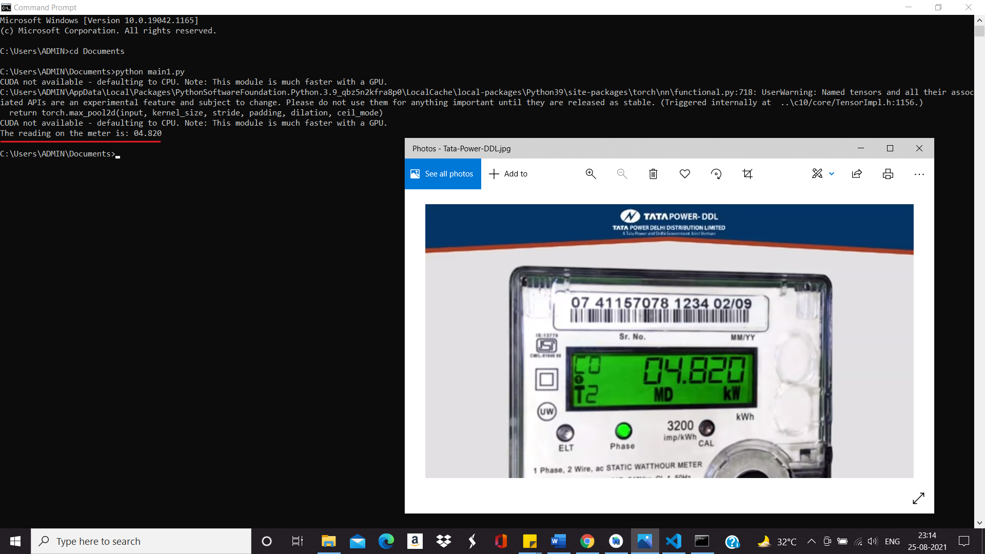Open Cortana from taskbar
The image size is (985, 554).
click(267, 541)
